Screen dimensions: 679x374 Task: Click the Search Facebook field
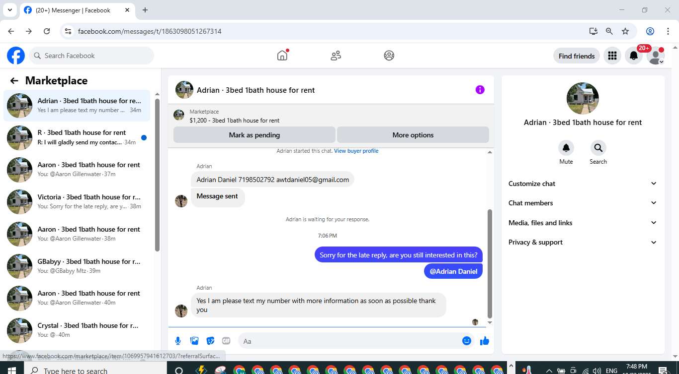(x=91, y=56)
